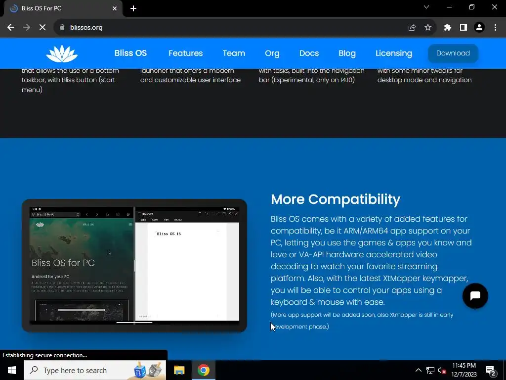Click the More Compatibility heading
506x380 pixels.
tap(336, 199)
